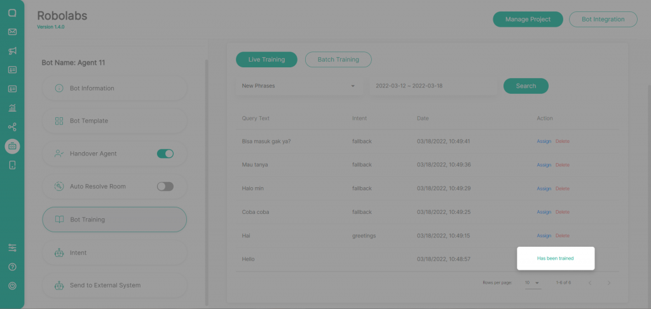Image resolution: width=651 pixels, height=309 pixels.
Task: Click the robot icon beside Intent
Action: coord(59,253)
